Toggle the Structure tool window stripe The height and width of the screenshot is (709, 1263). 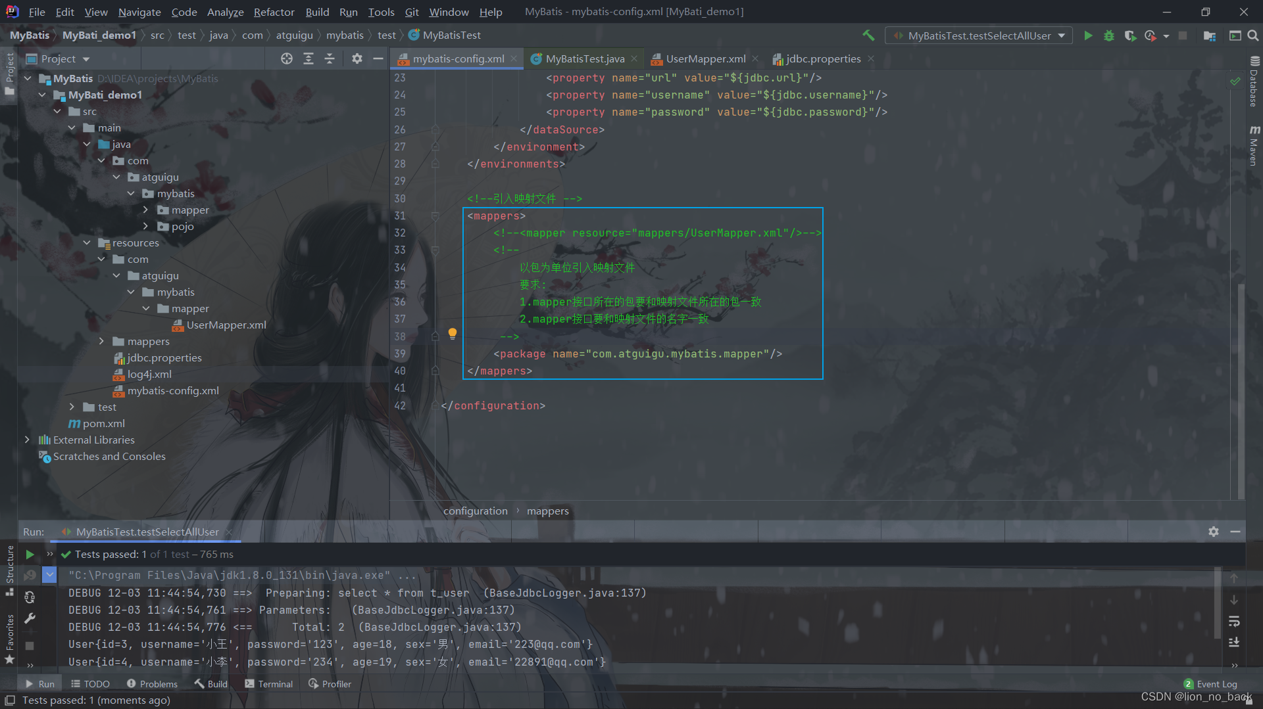click(9, 570)
